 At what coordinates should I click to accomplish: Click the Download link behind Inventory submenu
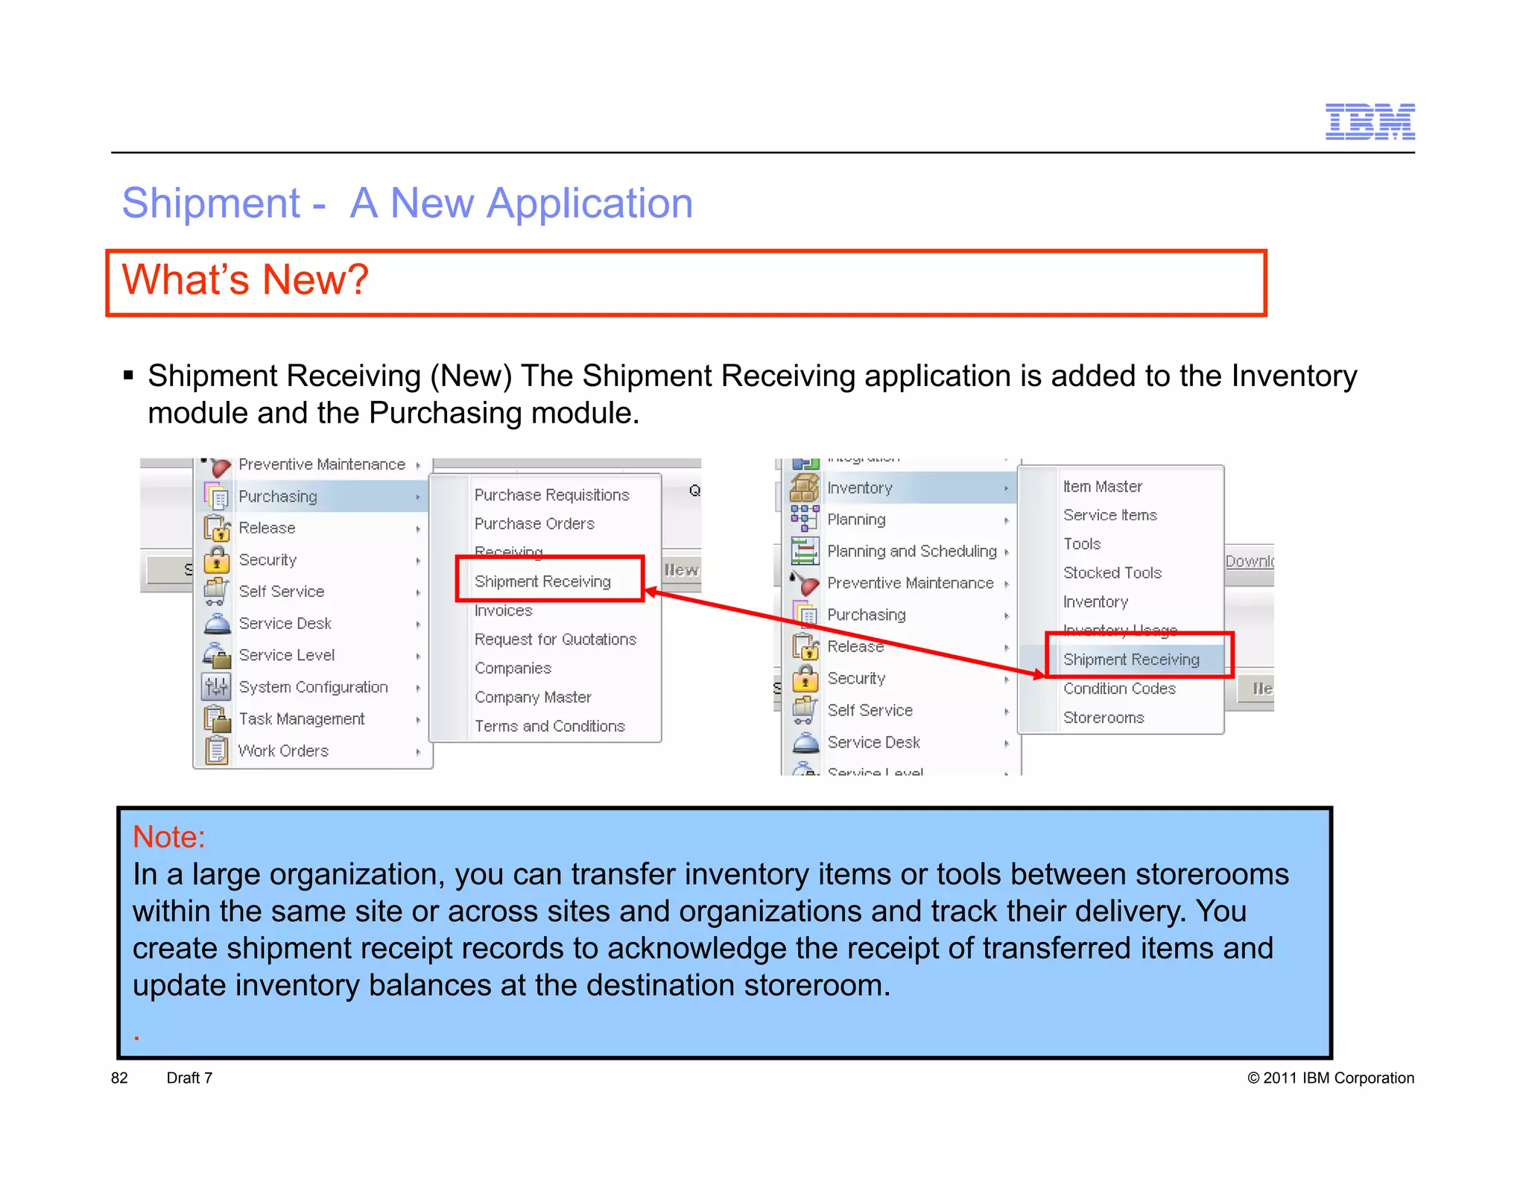pyautogui.click(x=1250, y=561)
